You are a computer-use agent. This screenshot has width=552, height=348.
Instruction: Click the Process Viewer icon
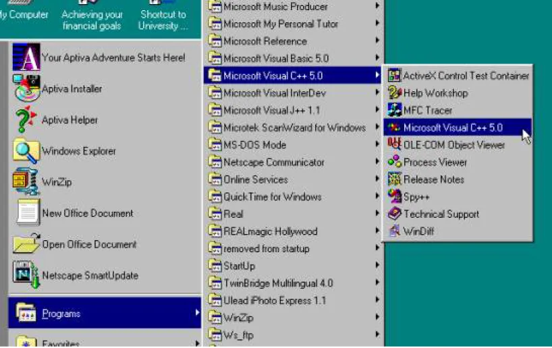tap(394, 161)
